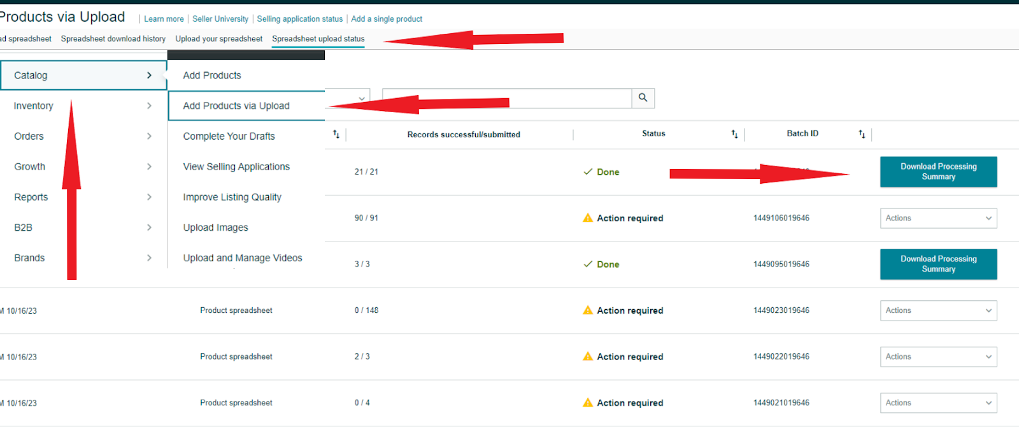1019x436 pixels.
Task: Choose Upload and Manage Videos
Action: 243,258
